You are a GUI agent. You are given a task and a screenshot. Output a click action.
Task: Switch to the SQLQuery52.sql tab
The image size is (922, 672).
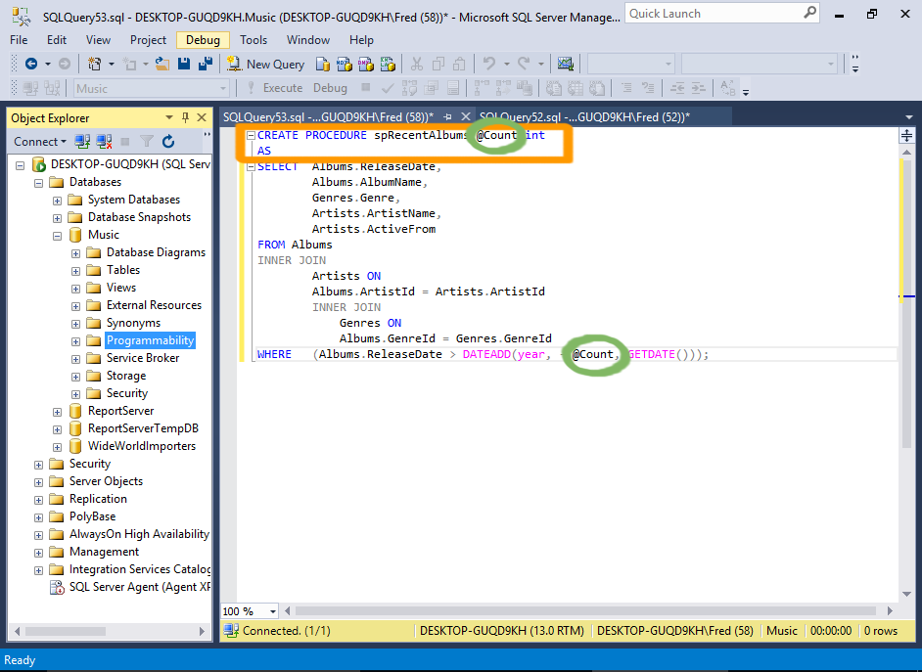(x=583, y=116)
